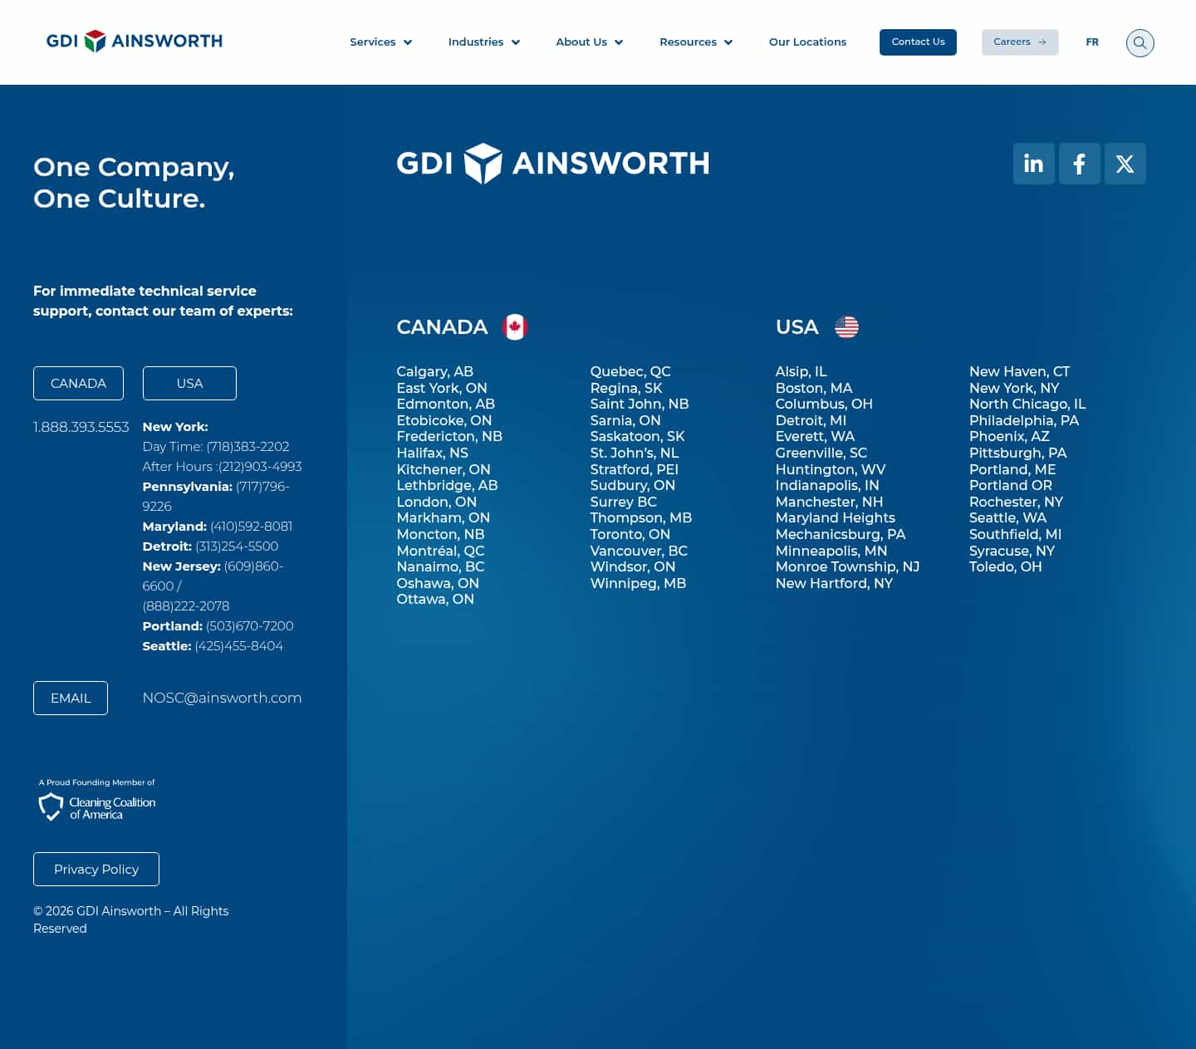Viewport: 1196px width, 1049px height.
Task: Open the New Hartford, NY location
Action: (834, 583)
